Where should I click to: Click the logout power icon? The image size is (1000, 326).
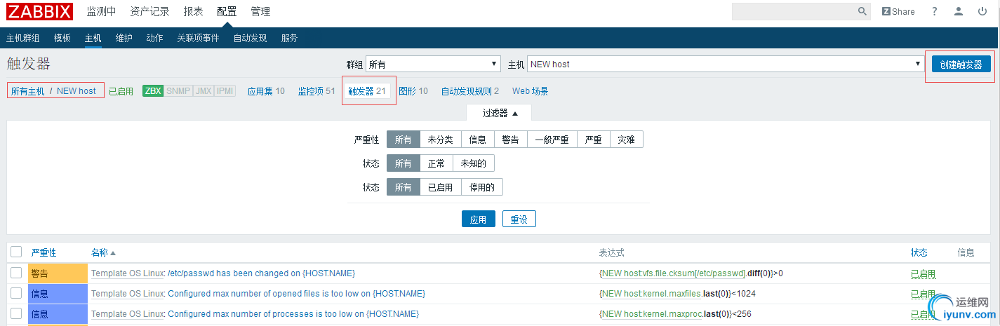tap(982, 11)
